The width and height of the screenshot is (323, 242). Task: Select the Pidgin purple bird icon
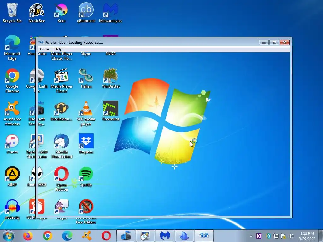point(62,207)
